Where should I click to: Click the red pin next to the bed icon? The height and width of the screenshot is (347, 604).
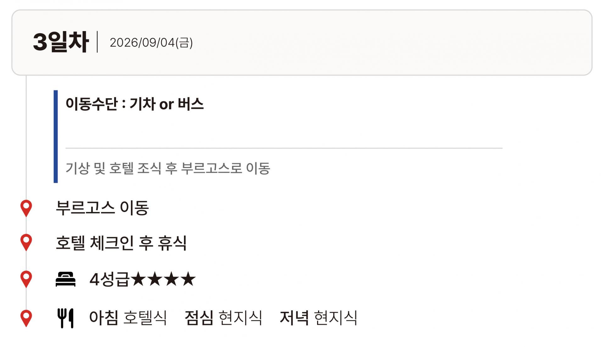pos(26,279)
